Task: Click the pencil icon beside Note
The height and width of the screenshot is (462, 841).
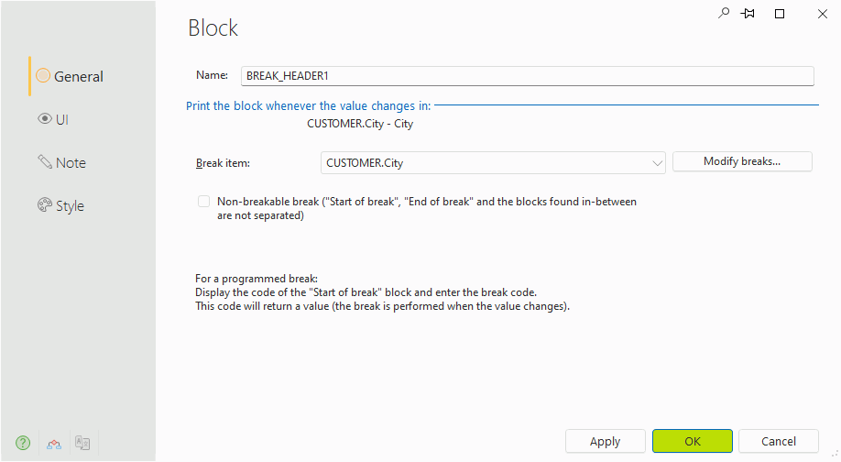Action: tap(45, 161)
